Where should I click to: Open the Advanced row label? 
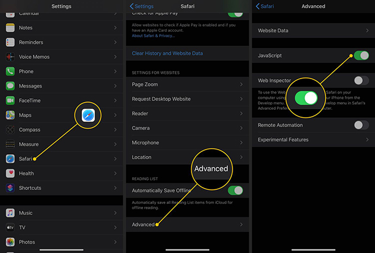tap(143, 225)
